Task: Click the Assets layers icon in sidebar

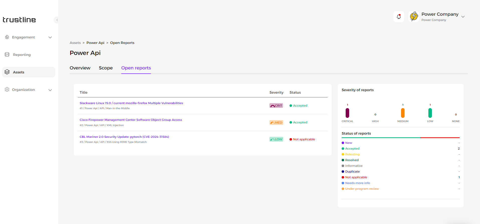Action: tap(7, 72)
